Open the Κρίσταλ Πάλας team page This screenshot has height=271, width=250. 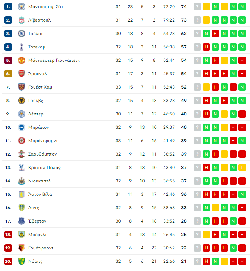point(44,168)
